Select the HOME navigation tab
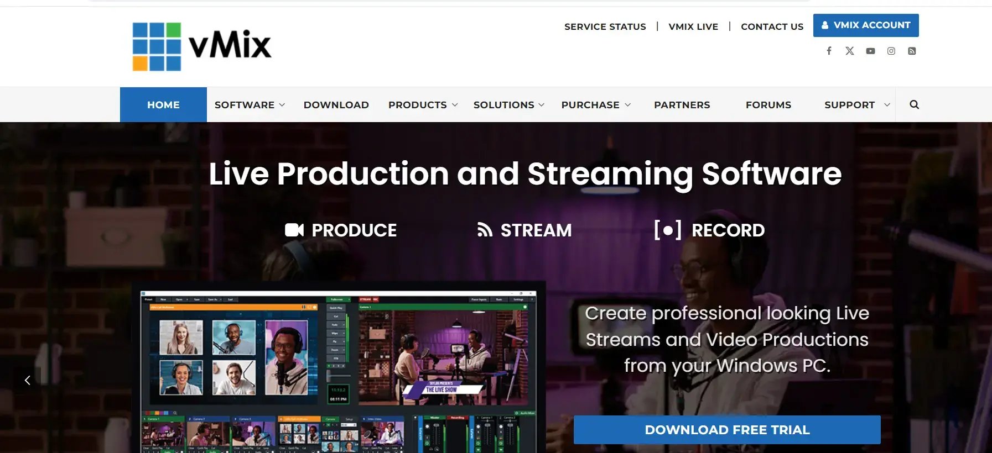The image size is (992, 453). 163,104
